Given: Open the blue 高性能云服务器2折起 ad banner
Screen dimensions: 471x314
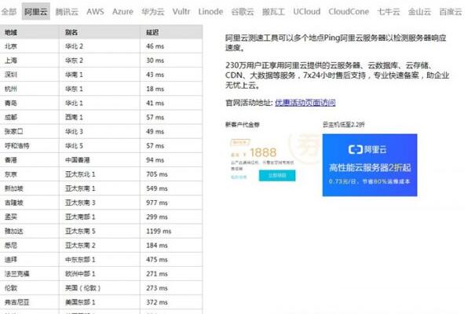Looking at the screenshot, I should coord(370,165).
